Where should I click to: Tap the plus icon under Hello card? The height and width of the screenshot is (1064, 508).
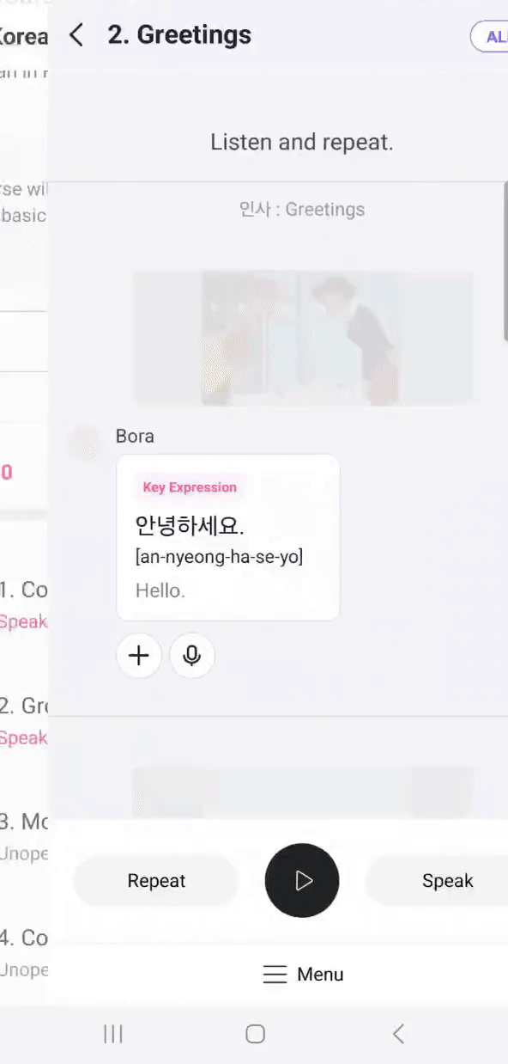click(139, 657)
